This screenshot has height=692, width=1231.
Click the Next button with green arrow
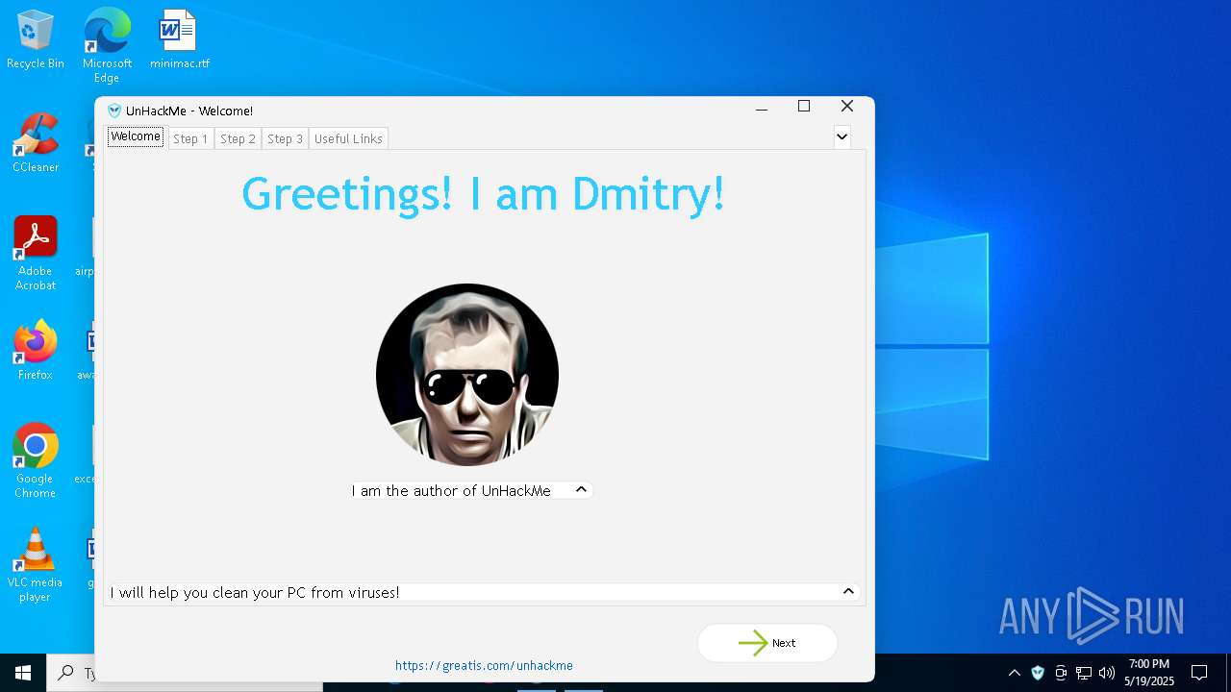click(x=767, y=643)
